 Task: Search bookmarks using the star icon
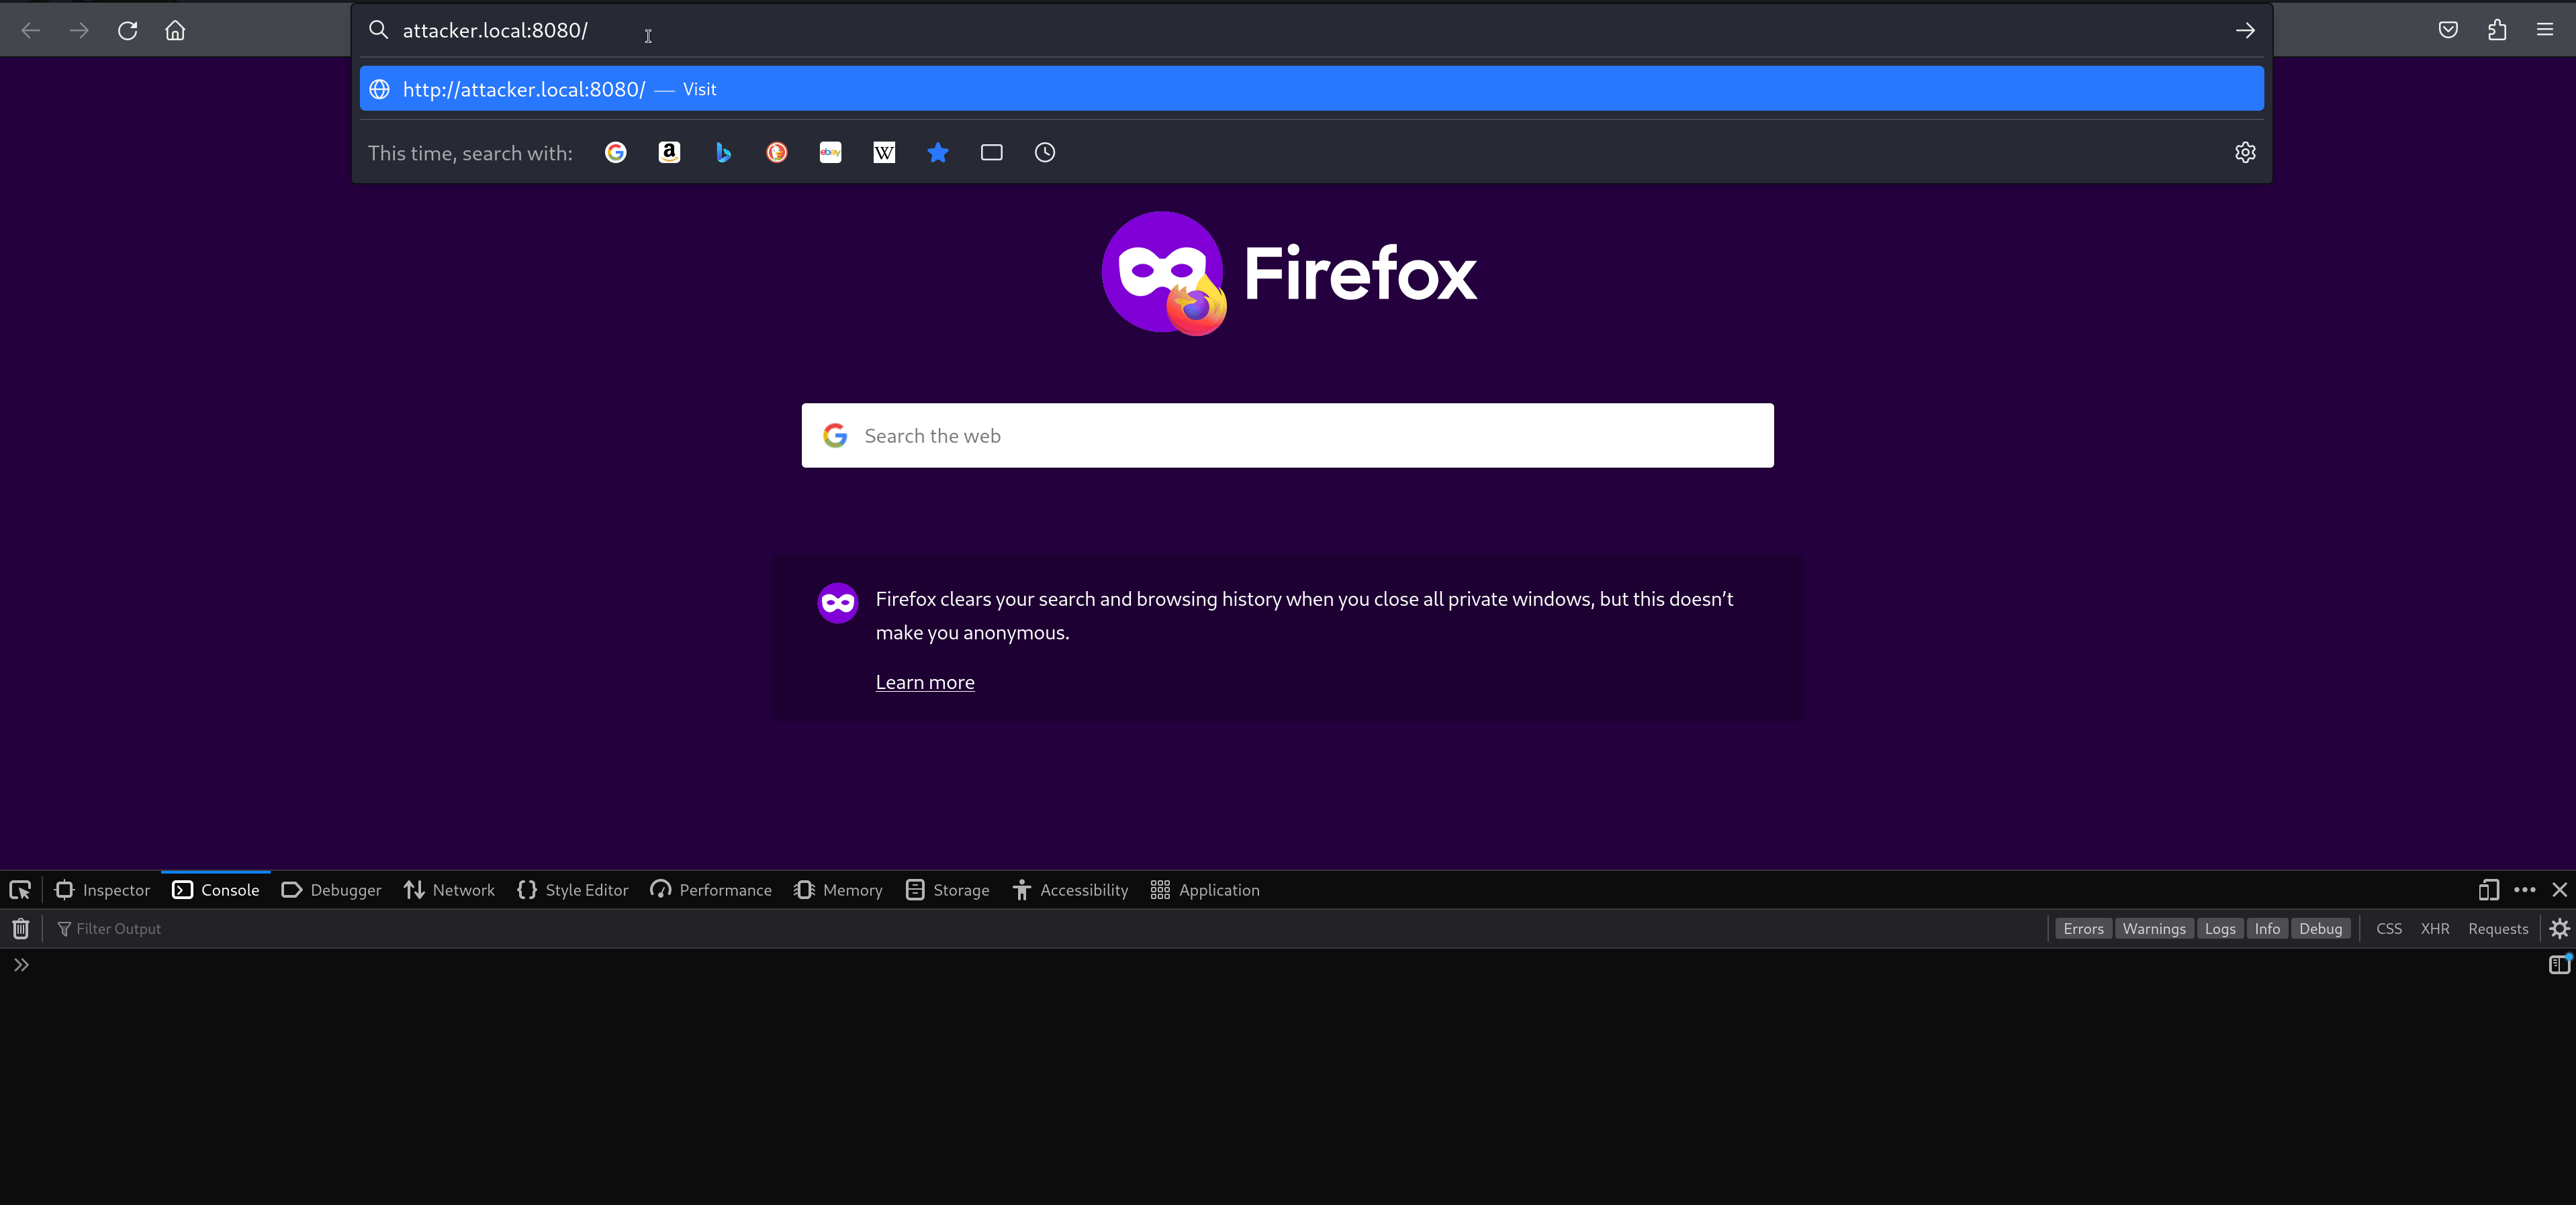[937, 152]
